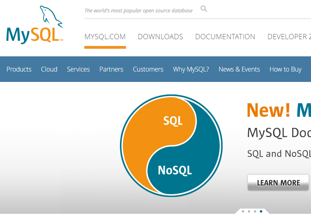This screenshot has height=221, width=311.
Task: Click the SQL and NoSQL banner text
Action: pos(279,154)
